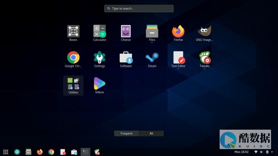Open Tweaks from the app grid
The height and width of the screenshot is (156, 278).
(204, 59)
